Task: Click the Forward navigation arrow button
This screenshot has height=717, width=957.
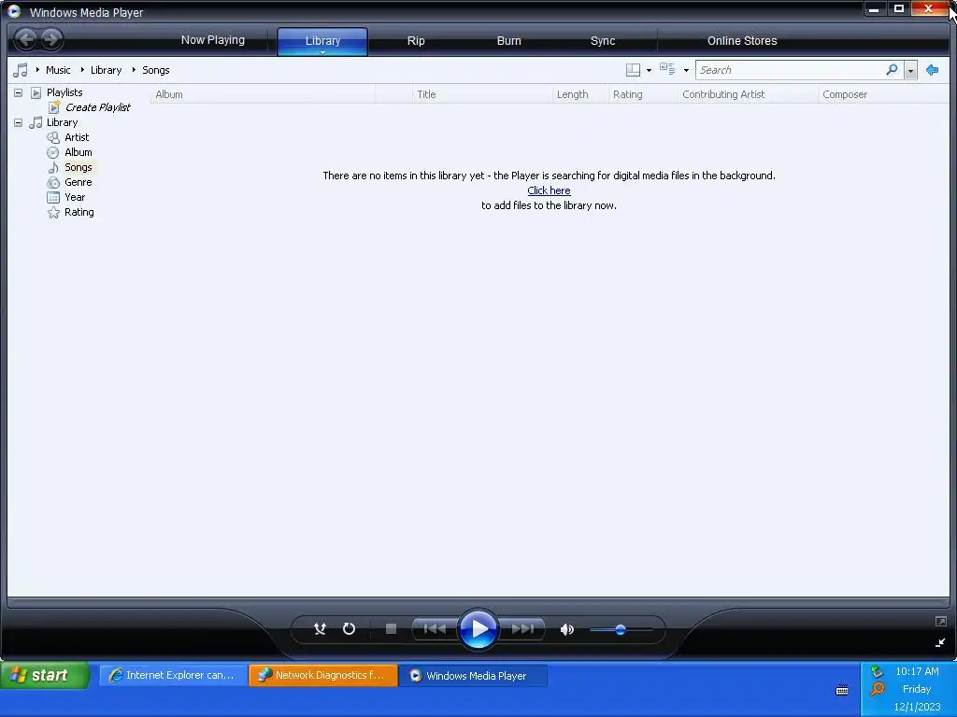Action: (52, 39)
